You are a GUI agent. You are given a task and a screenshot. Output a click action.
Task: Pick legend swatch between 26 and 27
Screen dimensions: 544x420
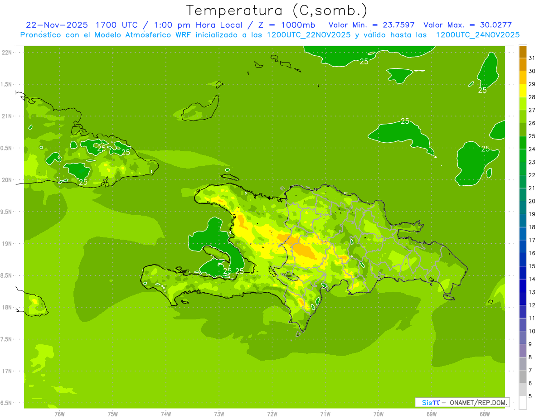(523, 116)
